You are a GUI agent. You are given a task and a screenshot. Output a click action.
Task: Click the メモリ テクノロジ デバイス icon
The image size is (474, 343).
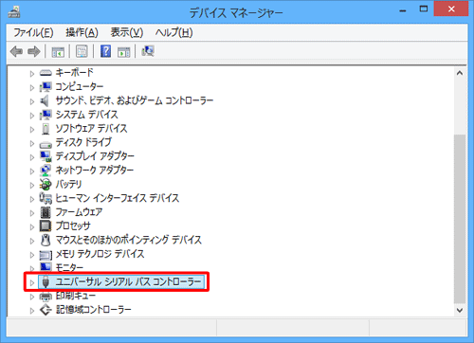(46, 255)
